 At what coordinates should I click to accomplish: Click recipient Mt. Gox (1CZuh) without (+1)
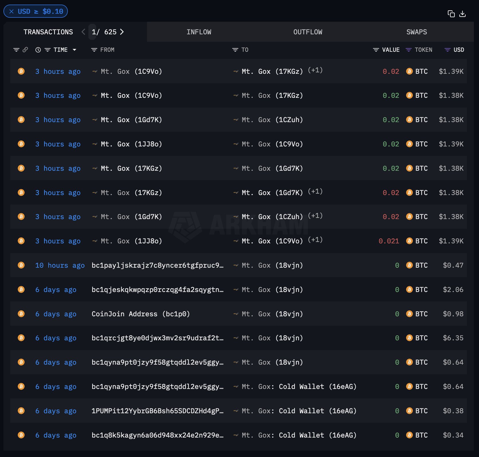(x=272, y=120)
